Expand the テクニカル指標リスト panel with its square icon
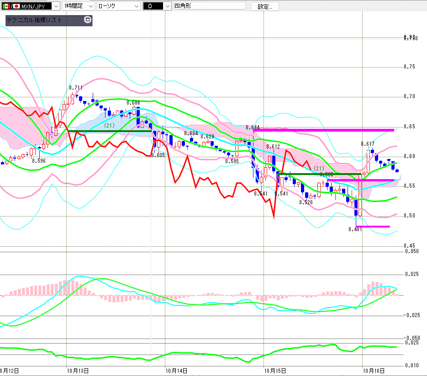Viewport: 427px width, 376px height. click(x=87, y=20)
